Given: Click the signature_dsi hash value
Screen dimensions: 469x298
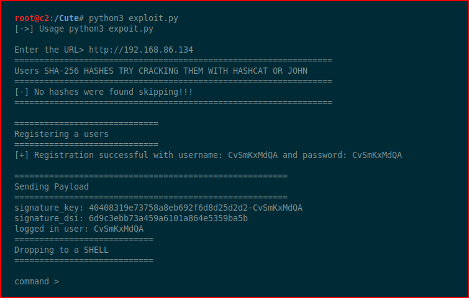Looking at the screenshot, I should (x=168, y=218).
